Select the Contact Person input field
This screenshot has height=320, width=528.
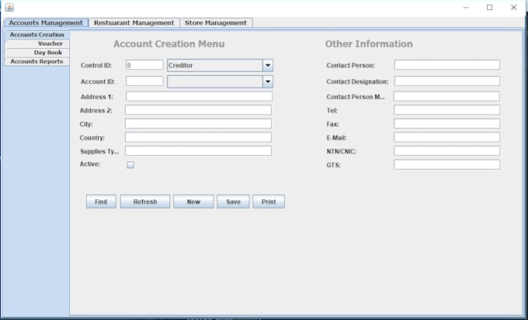pos(447,65)
